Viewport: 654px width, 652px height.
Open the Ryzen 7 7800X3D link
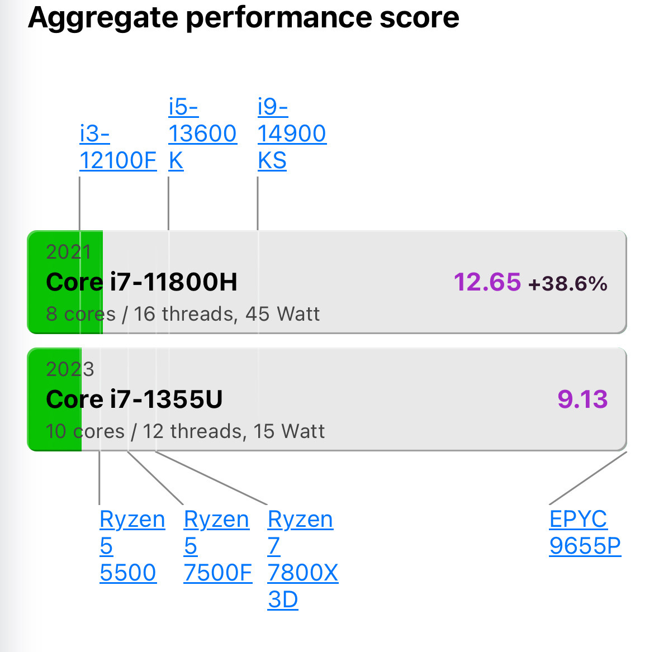click(x=302, y=559)
